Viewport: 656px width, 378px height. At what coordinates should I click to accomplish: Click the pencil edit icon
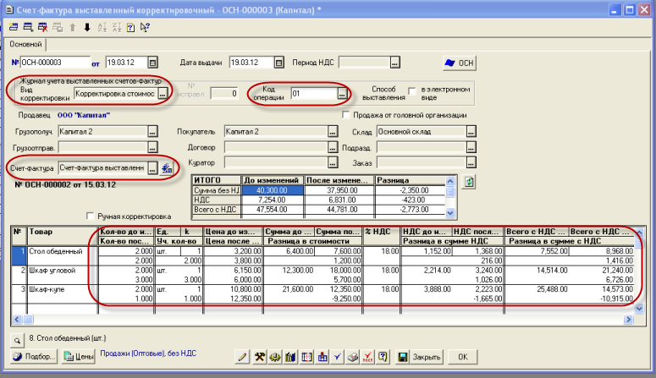click(241, 357)
